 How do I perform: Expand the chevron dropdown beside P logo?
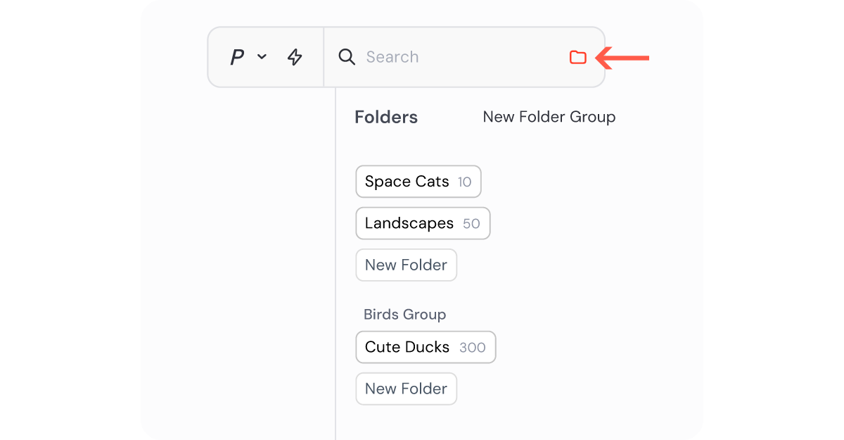(262, 57)
